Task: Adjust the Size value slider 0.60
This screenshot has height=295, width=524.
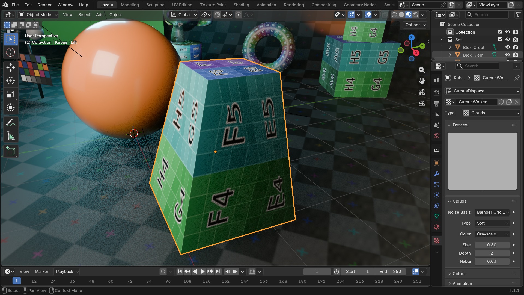Action: tap(492, 245)
